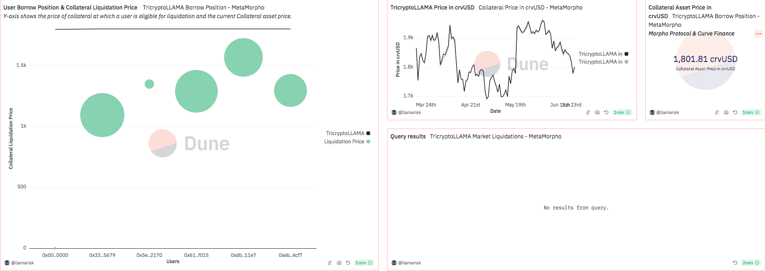Click 1min status badge in borrow position panel
This screenshot has width=765, height=271.
pos(363,263)
